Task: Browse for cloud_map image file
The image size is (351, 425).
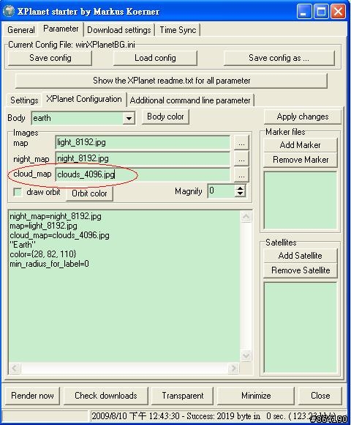Action: (x=241, y=175)
